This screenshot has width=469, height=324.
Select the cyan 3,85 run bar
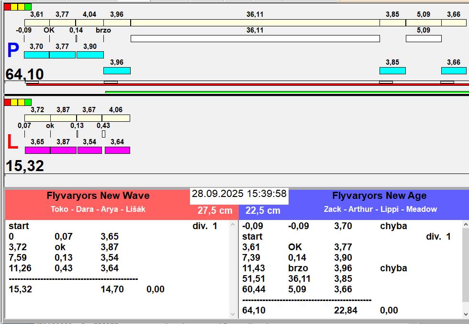392,70
